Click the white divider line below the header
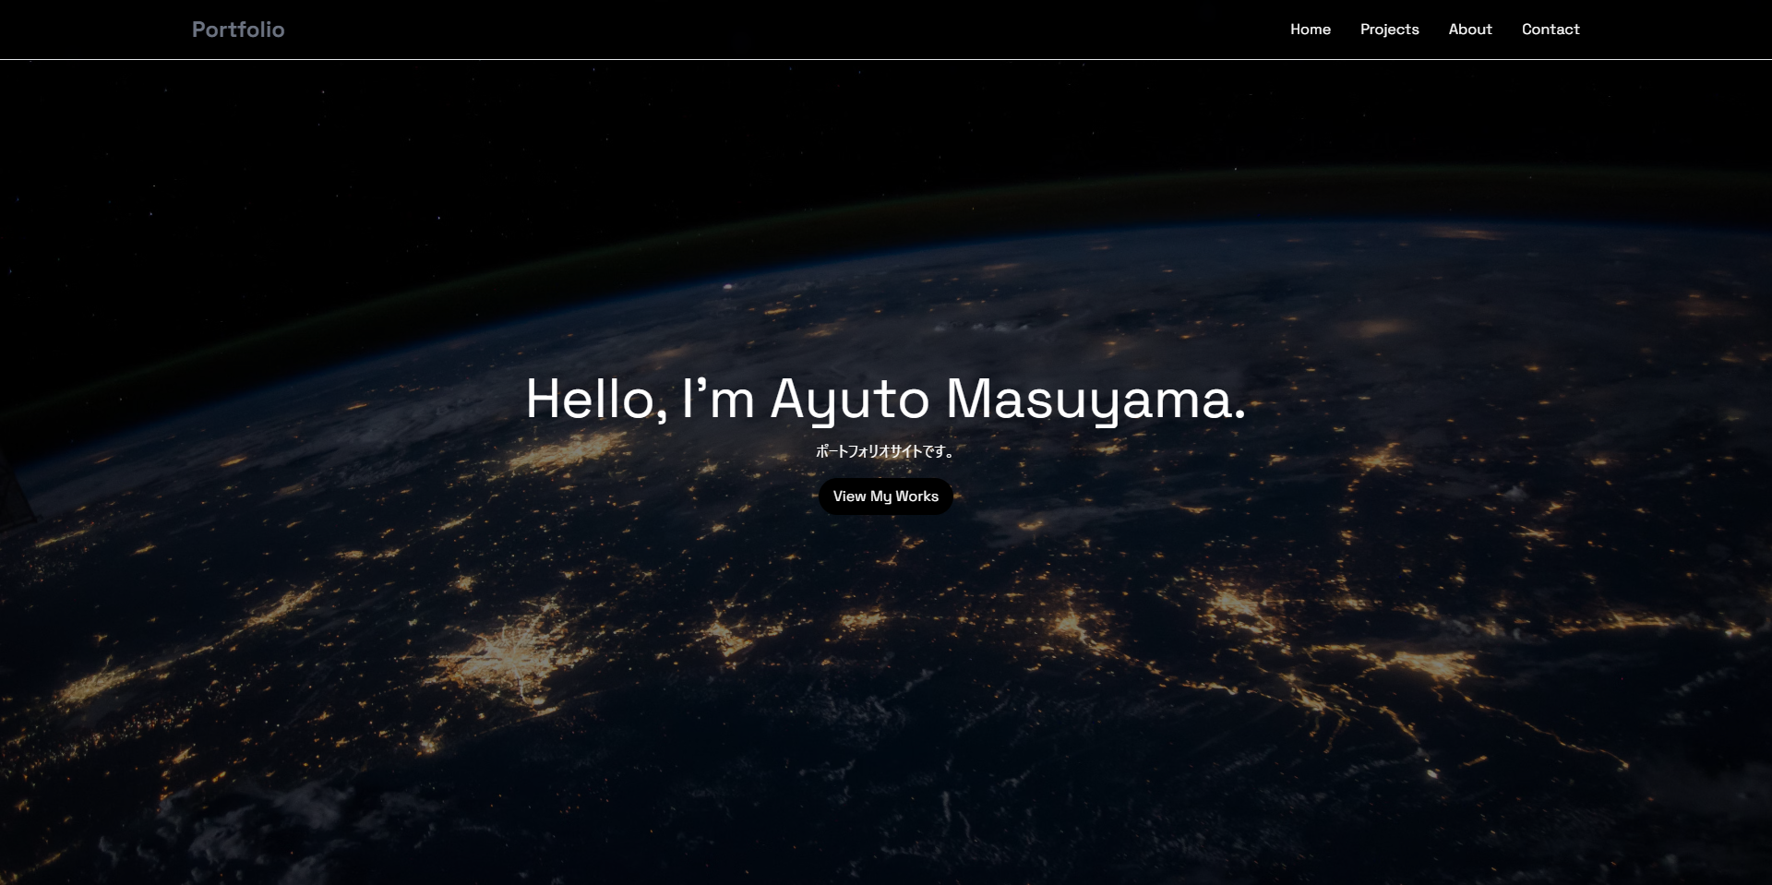1772x885 pixels. (x=886, y=59)
